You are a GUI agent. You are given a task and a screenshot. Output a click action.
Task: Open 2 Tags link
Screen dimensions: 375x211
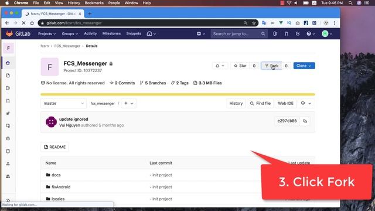(180, 83)
